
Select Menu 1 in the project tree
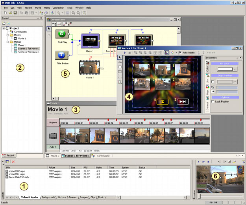pyautogui.click(x=22, y=45)
